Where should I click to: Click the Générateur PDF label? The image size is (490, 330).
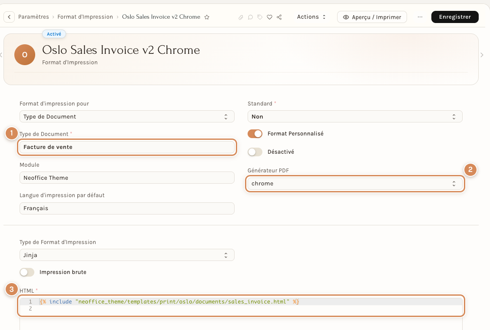[268, 170]
